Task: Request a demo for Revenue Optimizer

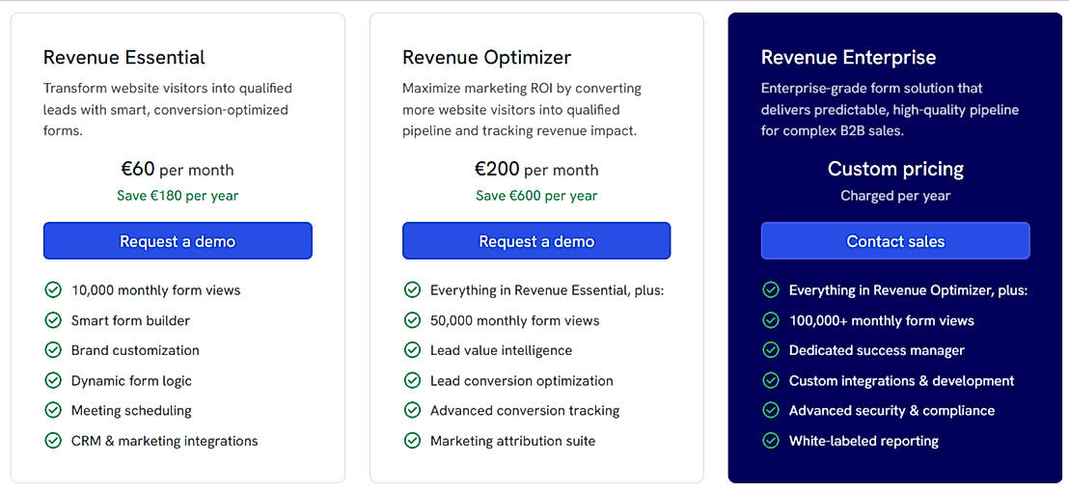Action: tap(536, 241)
